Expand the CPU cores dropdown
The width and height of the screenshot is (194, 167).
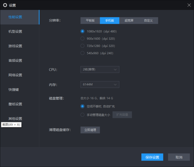[x=100, y=69]
